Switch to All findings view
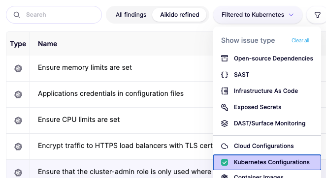This screenshot has height=178, width=326. tap(131, 15)
